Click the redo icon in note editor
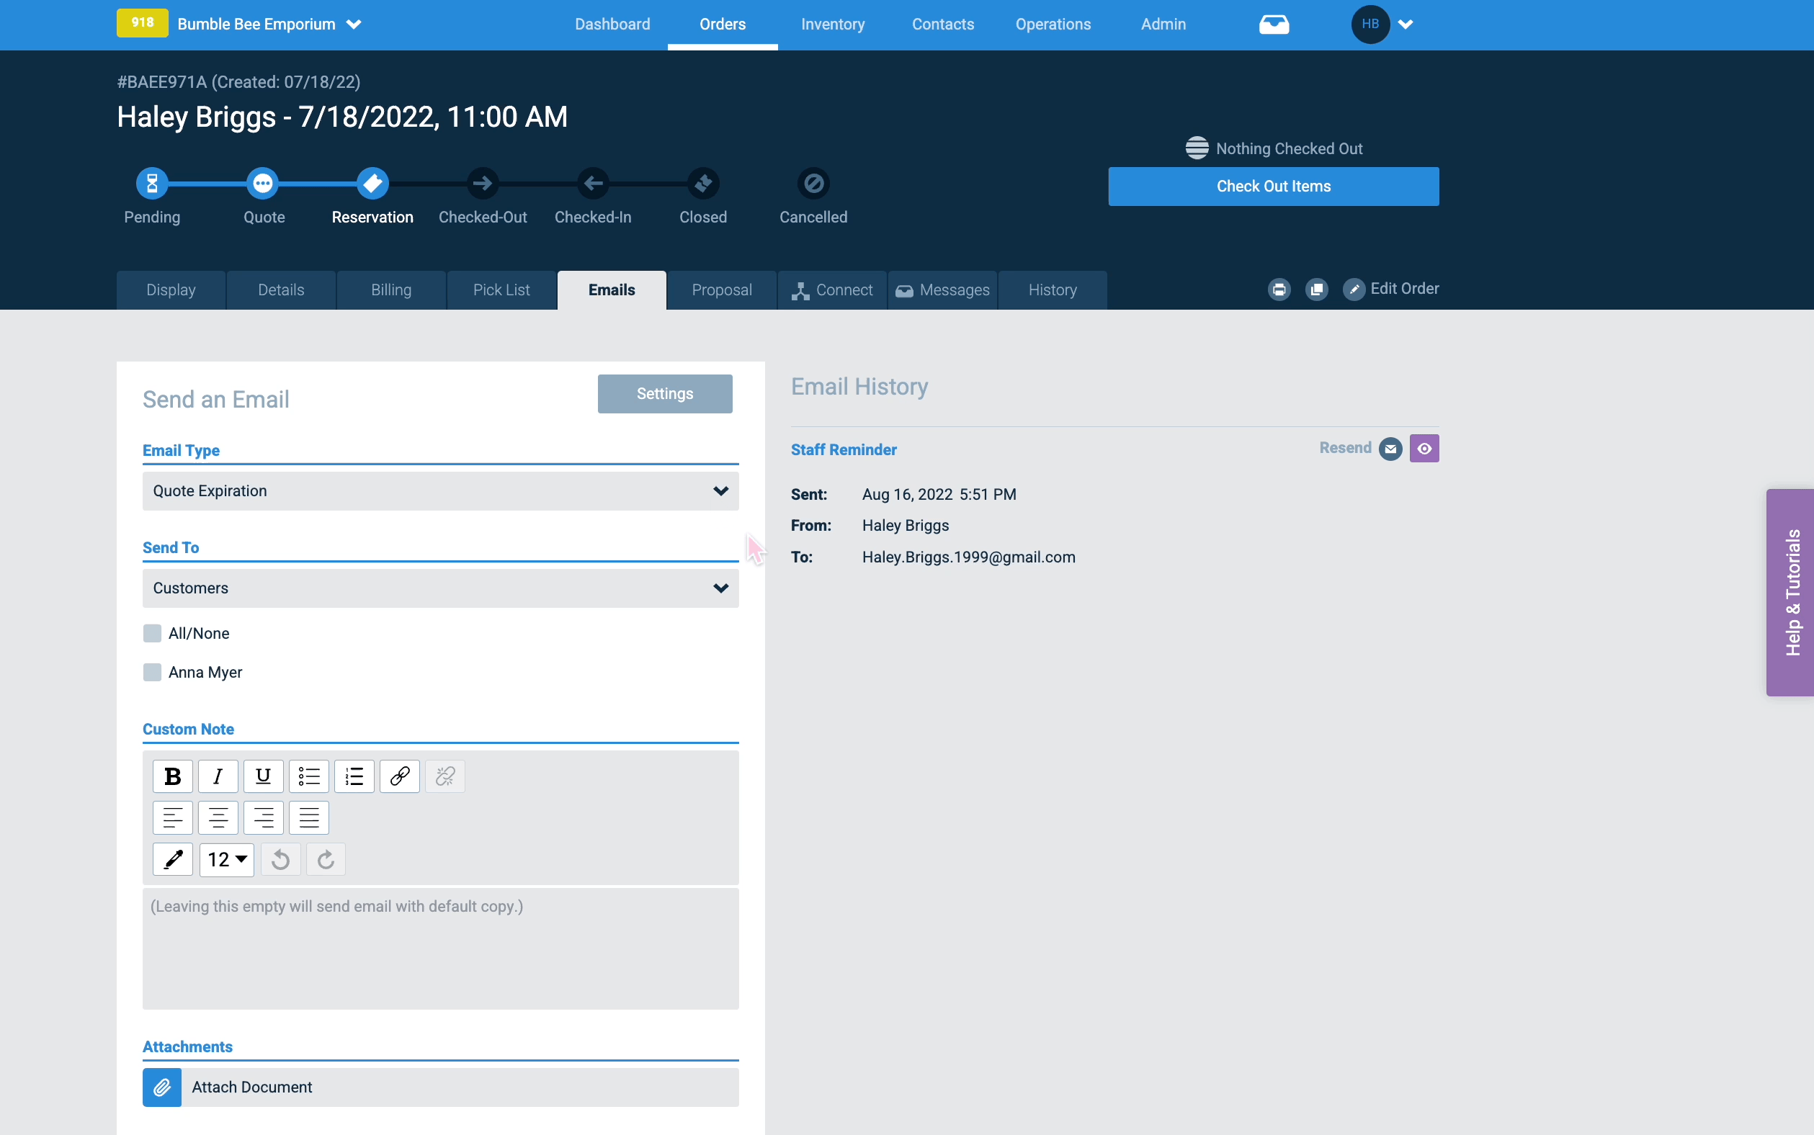This screenshot has height=1135, width=1814. tap(326, 859)
